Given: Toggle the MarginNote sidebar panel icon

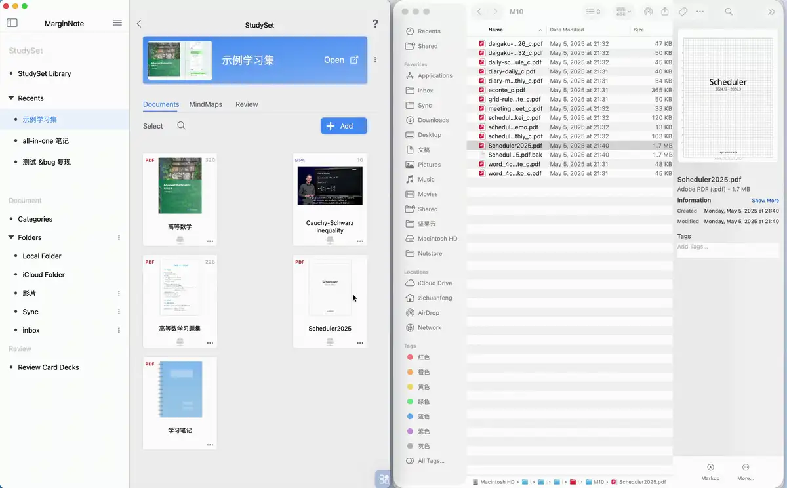Looking at the screenshot, I should tap(12, 23).
